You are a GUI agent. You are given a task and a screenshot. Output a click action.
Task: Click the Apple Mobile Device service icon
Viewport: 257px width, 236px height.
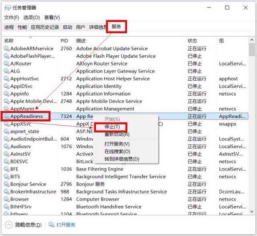tap(7, 101)
